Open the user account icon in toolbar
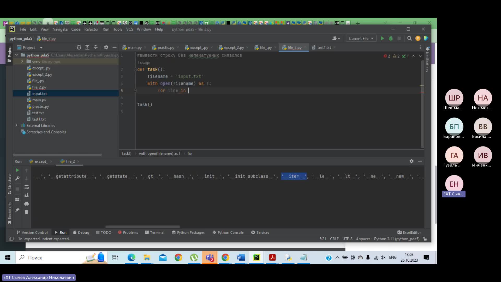Viewport: 501px width, 282px height. pos(336,38)
